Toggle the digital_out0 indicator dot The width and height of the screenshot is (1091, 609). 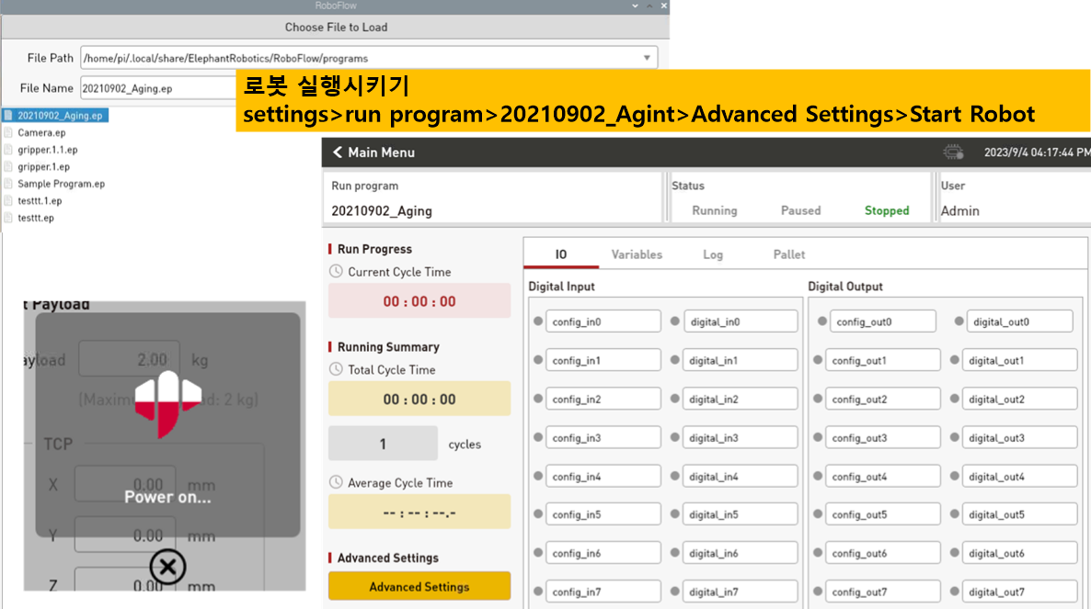pyautogui.click(x=959, y=321)
